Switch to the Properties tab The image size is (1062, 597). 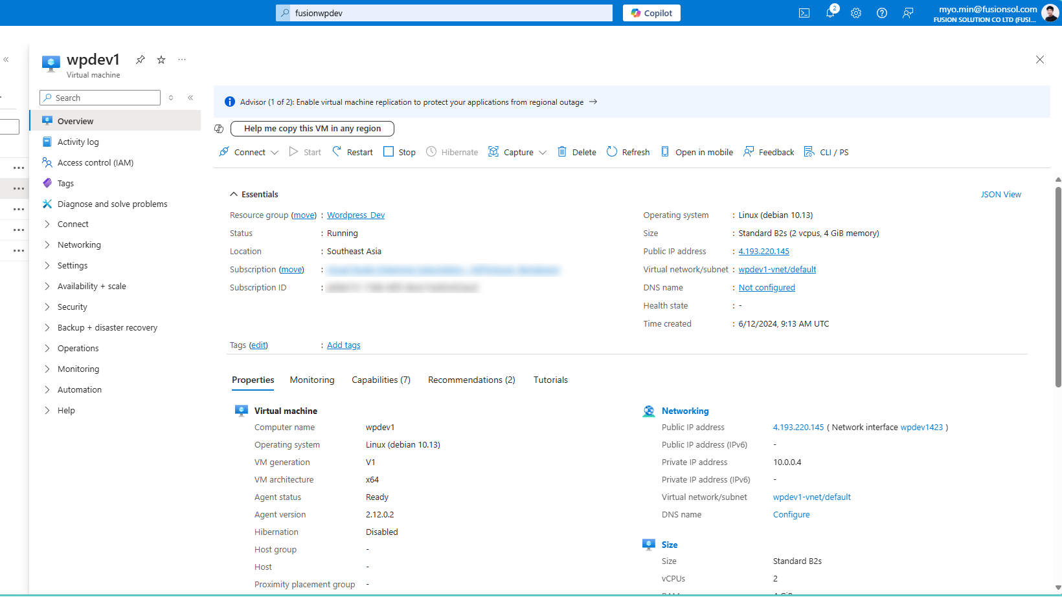(253, 380)
